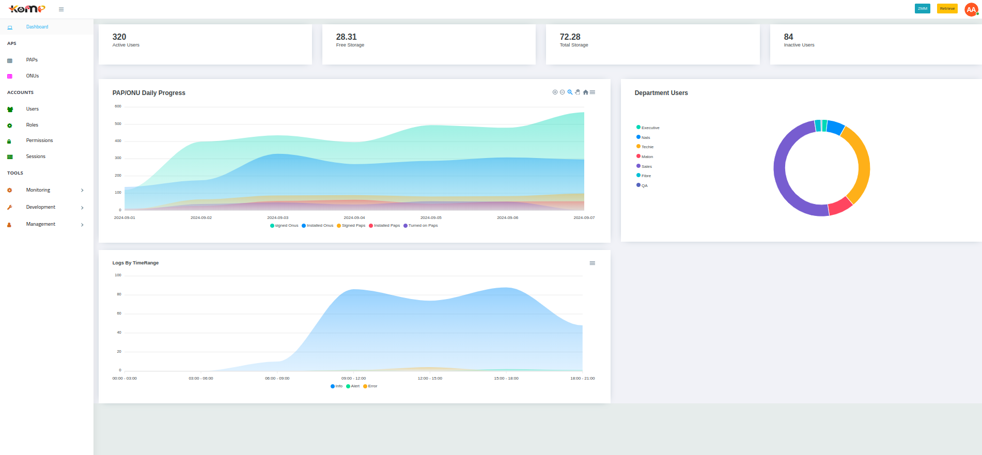Click the green Permissions lock icon
Viewport: 982px width, 455px height.
pyautogui.click(x=9, y=141)
